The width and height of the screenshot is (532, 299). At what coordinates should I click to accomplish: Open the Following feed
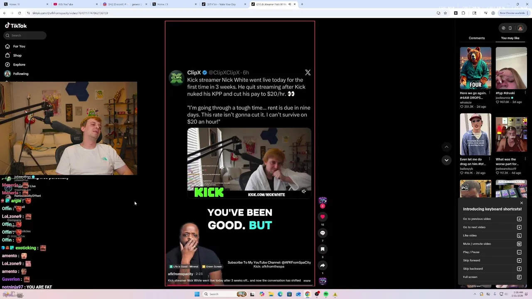pos(17,74)
